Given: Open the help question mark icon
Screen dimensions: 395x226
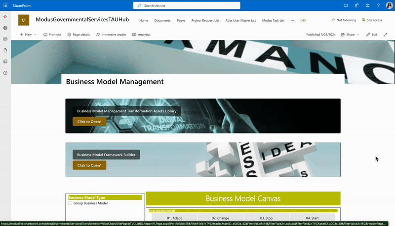Looking at the screenshot, I should click(378, 5).
